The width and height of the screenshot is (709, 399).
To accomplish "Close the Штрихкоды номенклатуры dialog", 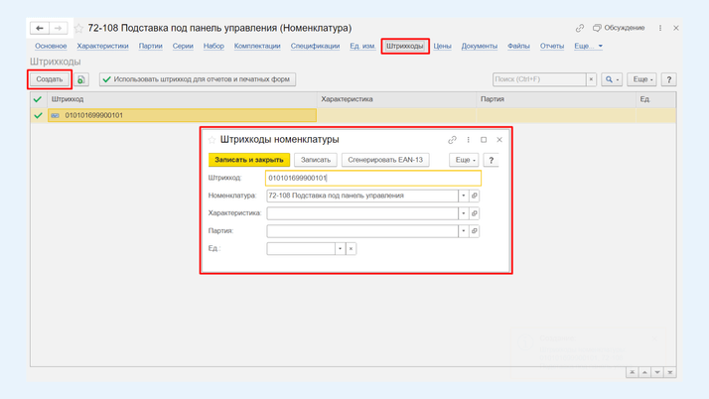I will coord(499,140).
